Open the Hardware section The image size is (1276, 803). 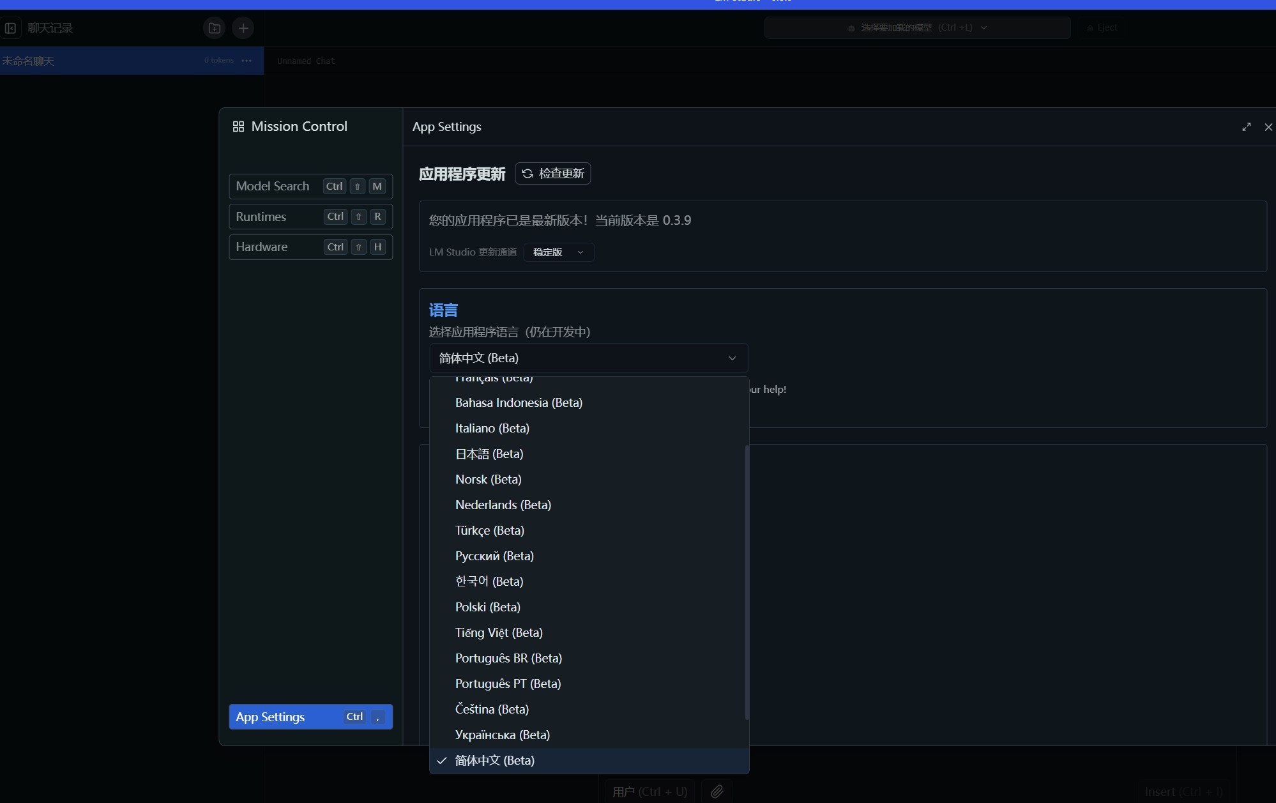310,247
